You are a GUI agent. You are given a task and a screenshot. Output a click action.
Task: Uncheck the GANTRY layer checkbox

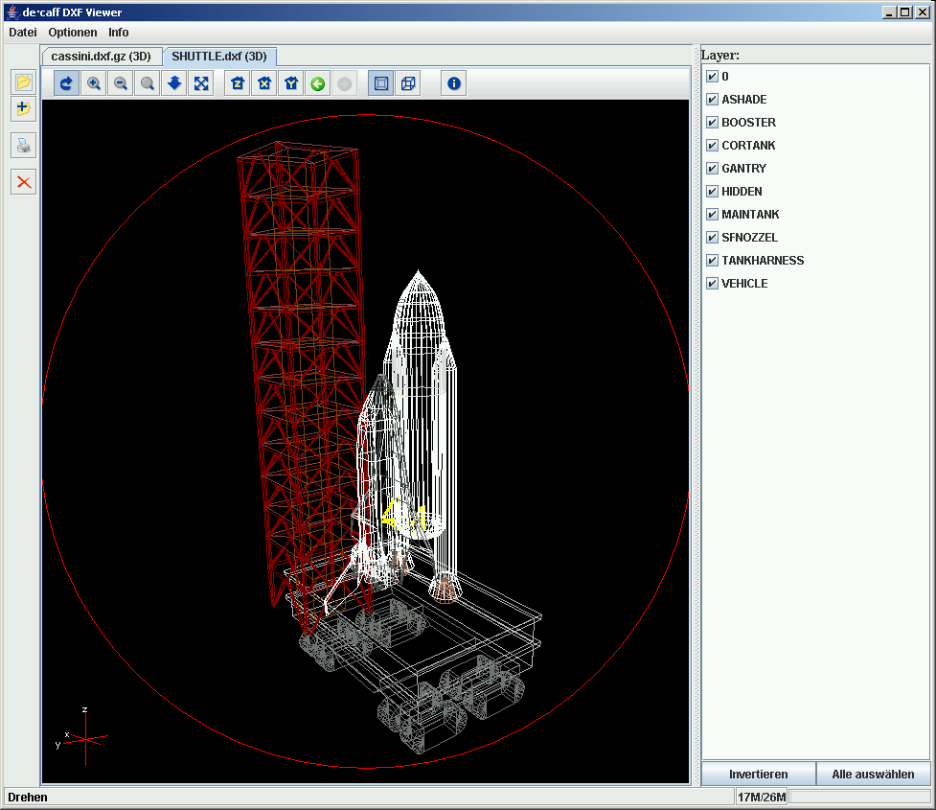712,169
